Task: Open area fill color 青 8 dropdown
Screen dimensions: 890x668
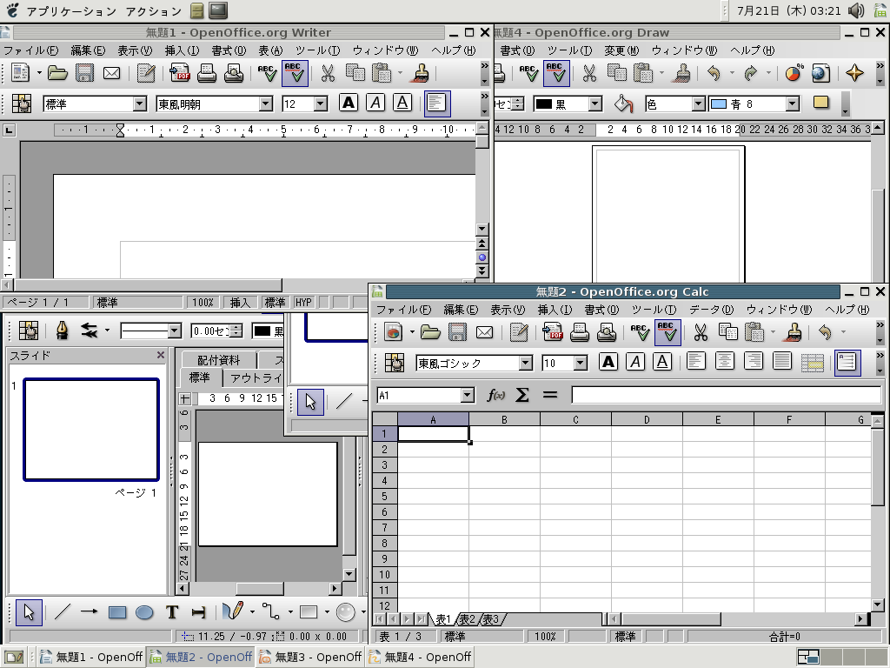Action: [x=793, y=104]
